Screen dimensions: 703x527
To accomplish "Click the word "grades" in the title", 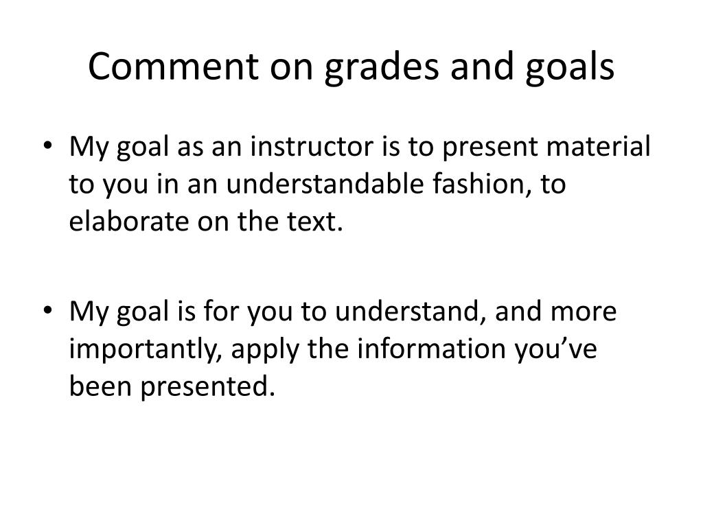I will click(x=382, y=68).
